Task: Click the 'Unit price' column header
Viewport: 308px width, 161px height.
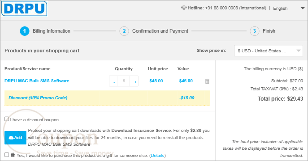Action: point(158,69)
